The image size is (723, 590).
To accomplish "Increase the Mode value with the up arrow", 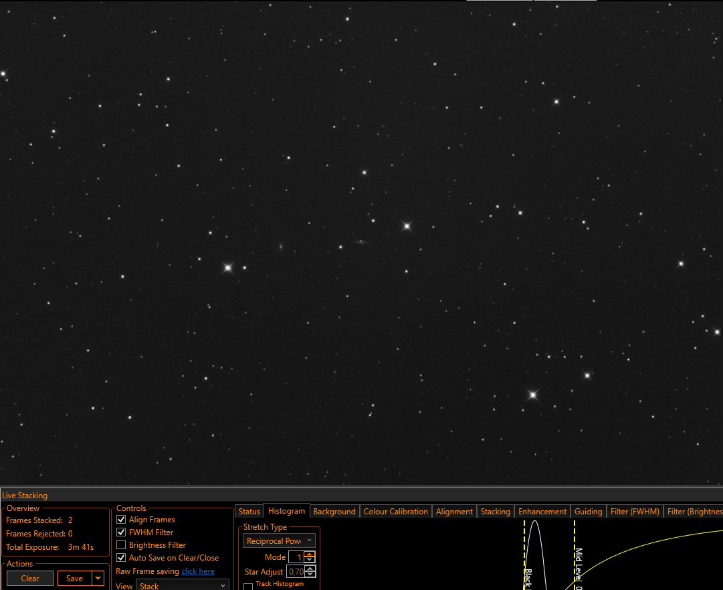I will (310, 554).
